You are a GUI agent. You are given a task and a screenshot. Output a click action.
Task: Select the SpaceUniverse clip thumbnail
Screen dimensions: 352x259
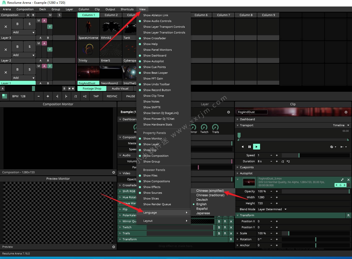pyautogui.click(x=88, y=27)
